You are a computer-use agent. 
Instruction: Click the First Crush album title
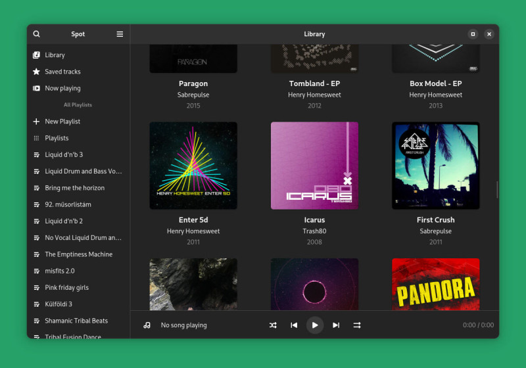pos(435,220)
